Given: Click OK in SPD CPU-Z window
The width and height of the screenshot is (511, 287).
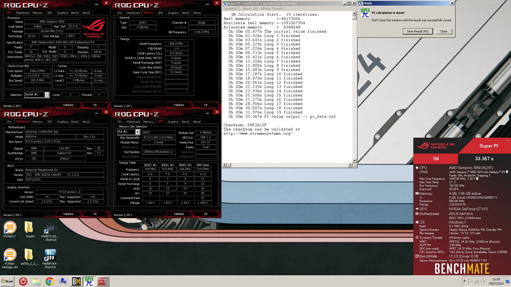Looking at the screenshot, I should (205, 214).
